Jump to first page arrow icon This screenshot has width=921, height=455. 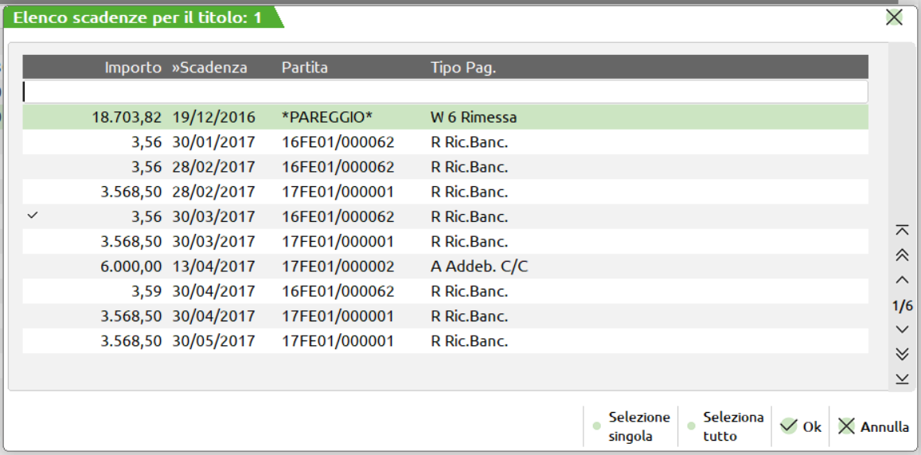[902, 230]
